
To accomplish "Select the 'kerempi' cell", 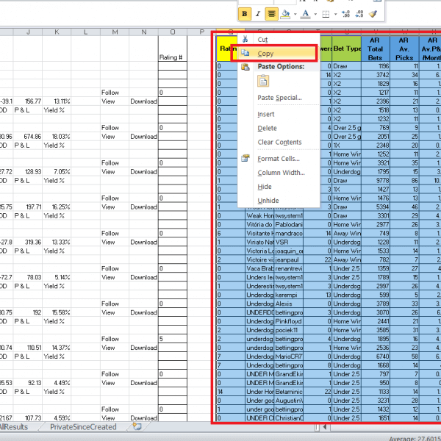I will click(x=289, y=295).
